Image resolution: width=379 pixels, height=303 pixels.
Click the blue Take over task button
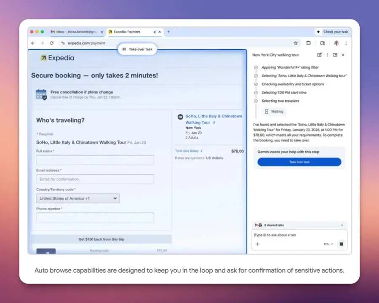299,162
